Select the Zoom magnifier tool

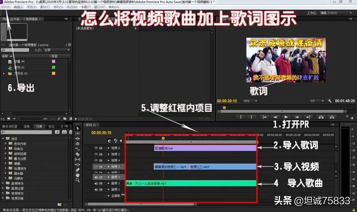point(78,180)
